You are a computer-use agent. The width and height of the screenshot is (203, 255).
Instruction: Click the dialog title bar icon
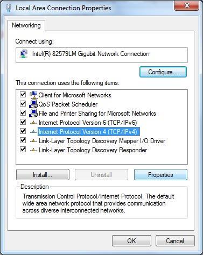9,8
